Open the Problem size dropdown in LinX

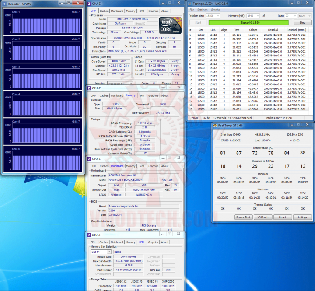pos(218,16)
